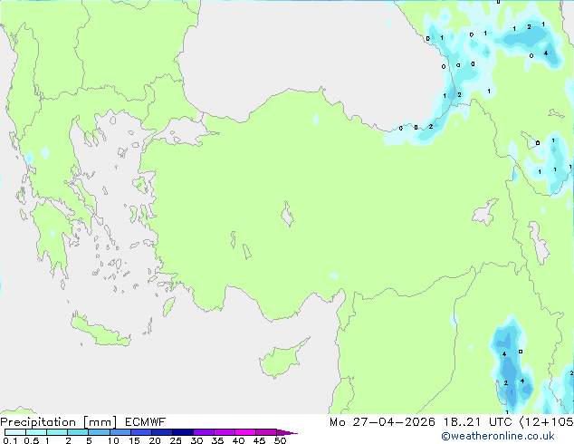Click the legend value label '10'
Screen dimensions: 574x444
[113, 440]
